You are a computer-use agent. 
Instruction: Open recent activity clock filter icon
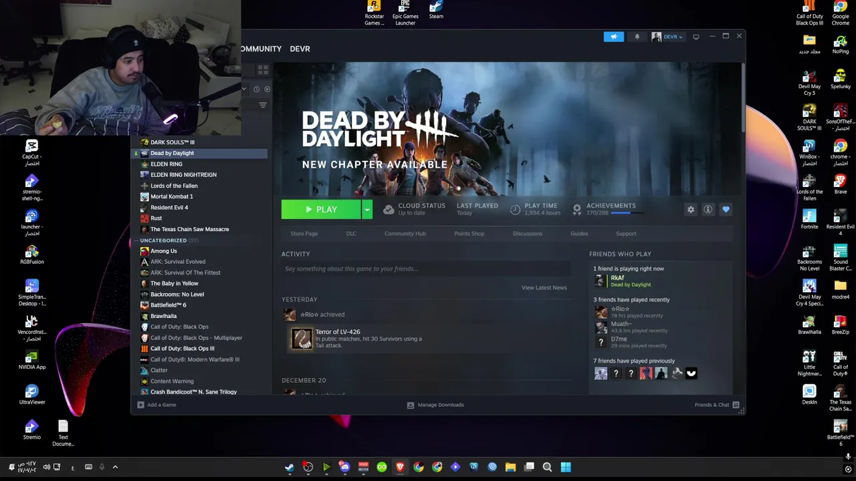[x=256, y=89]
